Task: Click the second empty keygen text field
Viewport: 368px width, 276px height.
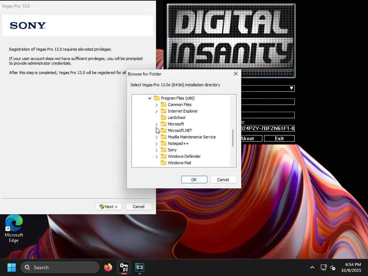Action: point(268,115)
